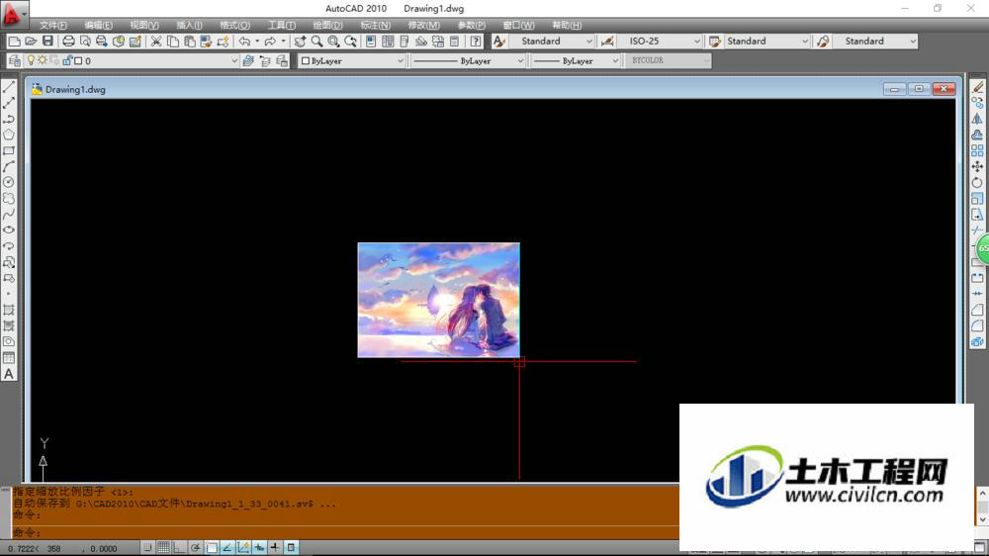
Task: Expand the ByLayer color dropdown
Action: tap(400, 60)
